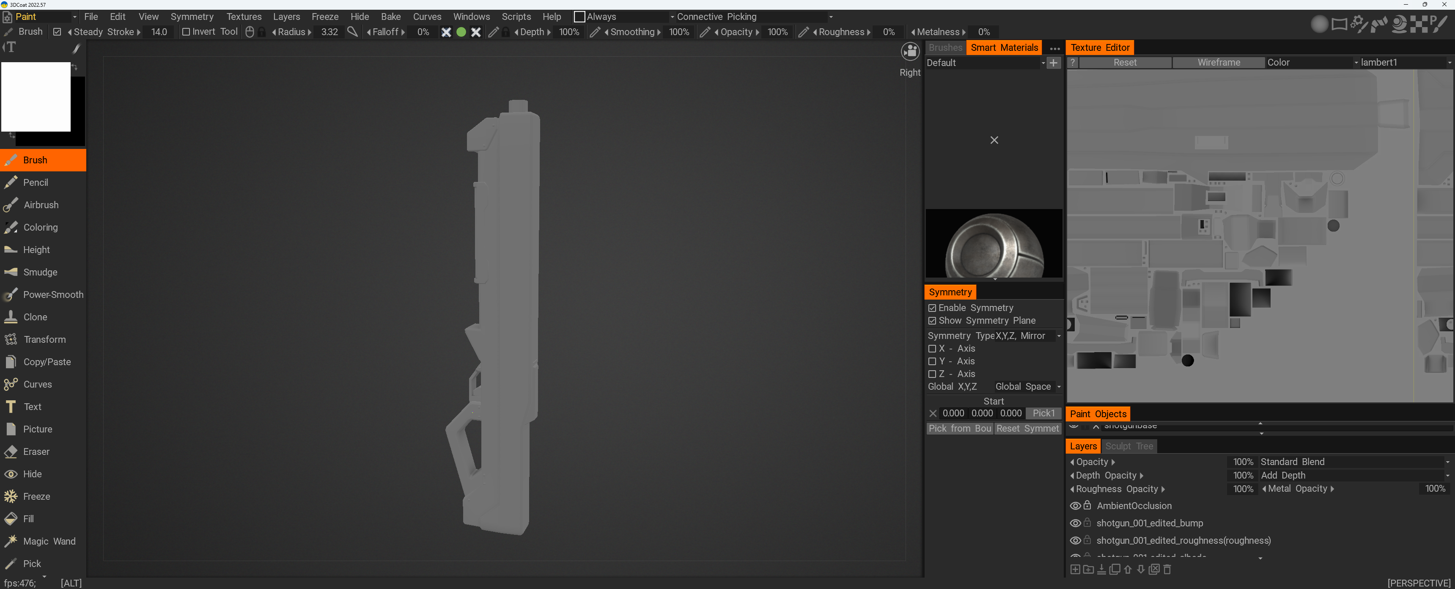Select the Clone tool
Viewport: 1455px width, 589px height.
pyautogui.click(x=35, y=317)
